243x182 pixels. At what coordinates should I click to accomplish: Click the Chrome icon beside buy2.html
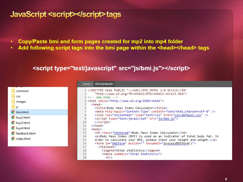tap(13, 118)
